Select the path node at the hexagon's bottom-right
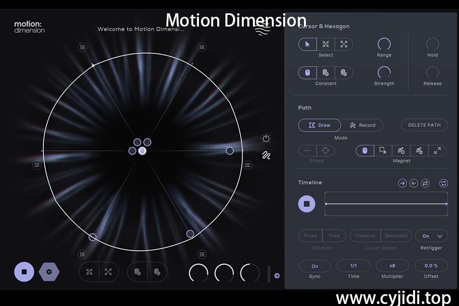The height and width of the screenshot is (306, 459). coord(190,234)
